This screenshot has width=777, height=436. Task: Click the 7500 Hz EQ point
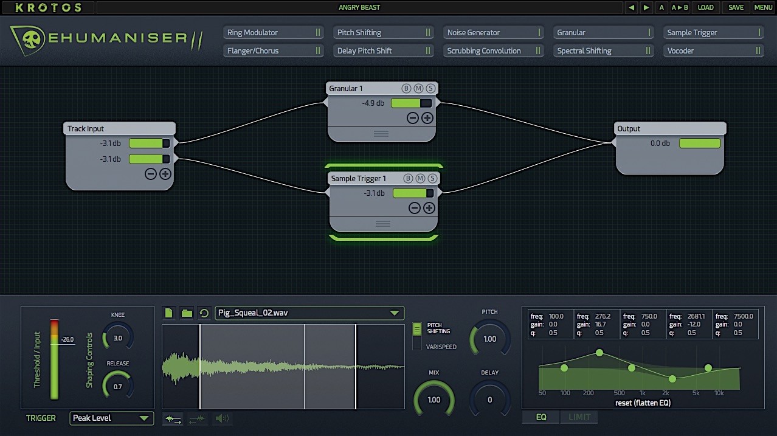708,368
